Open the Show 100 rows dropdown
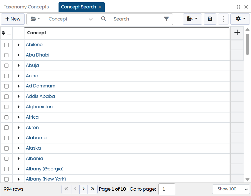 pyautogui.click(x=230, y=189)
